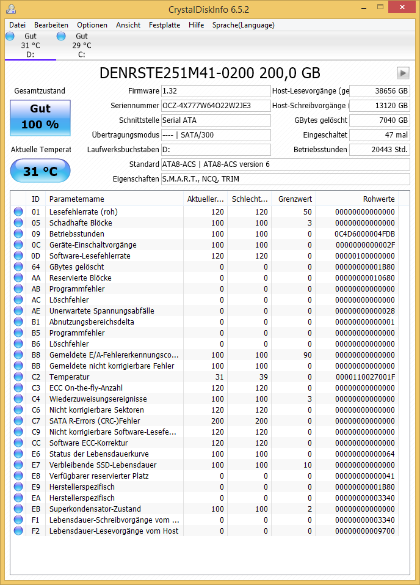Click status orb for Verbleibende SSD-Lebensdauer row
Viewport: 420px width, 585px height.
[x=18, y=465]
